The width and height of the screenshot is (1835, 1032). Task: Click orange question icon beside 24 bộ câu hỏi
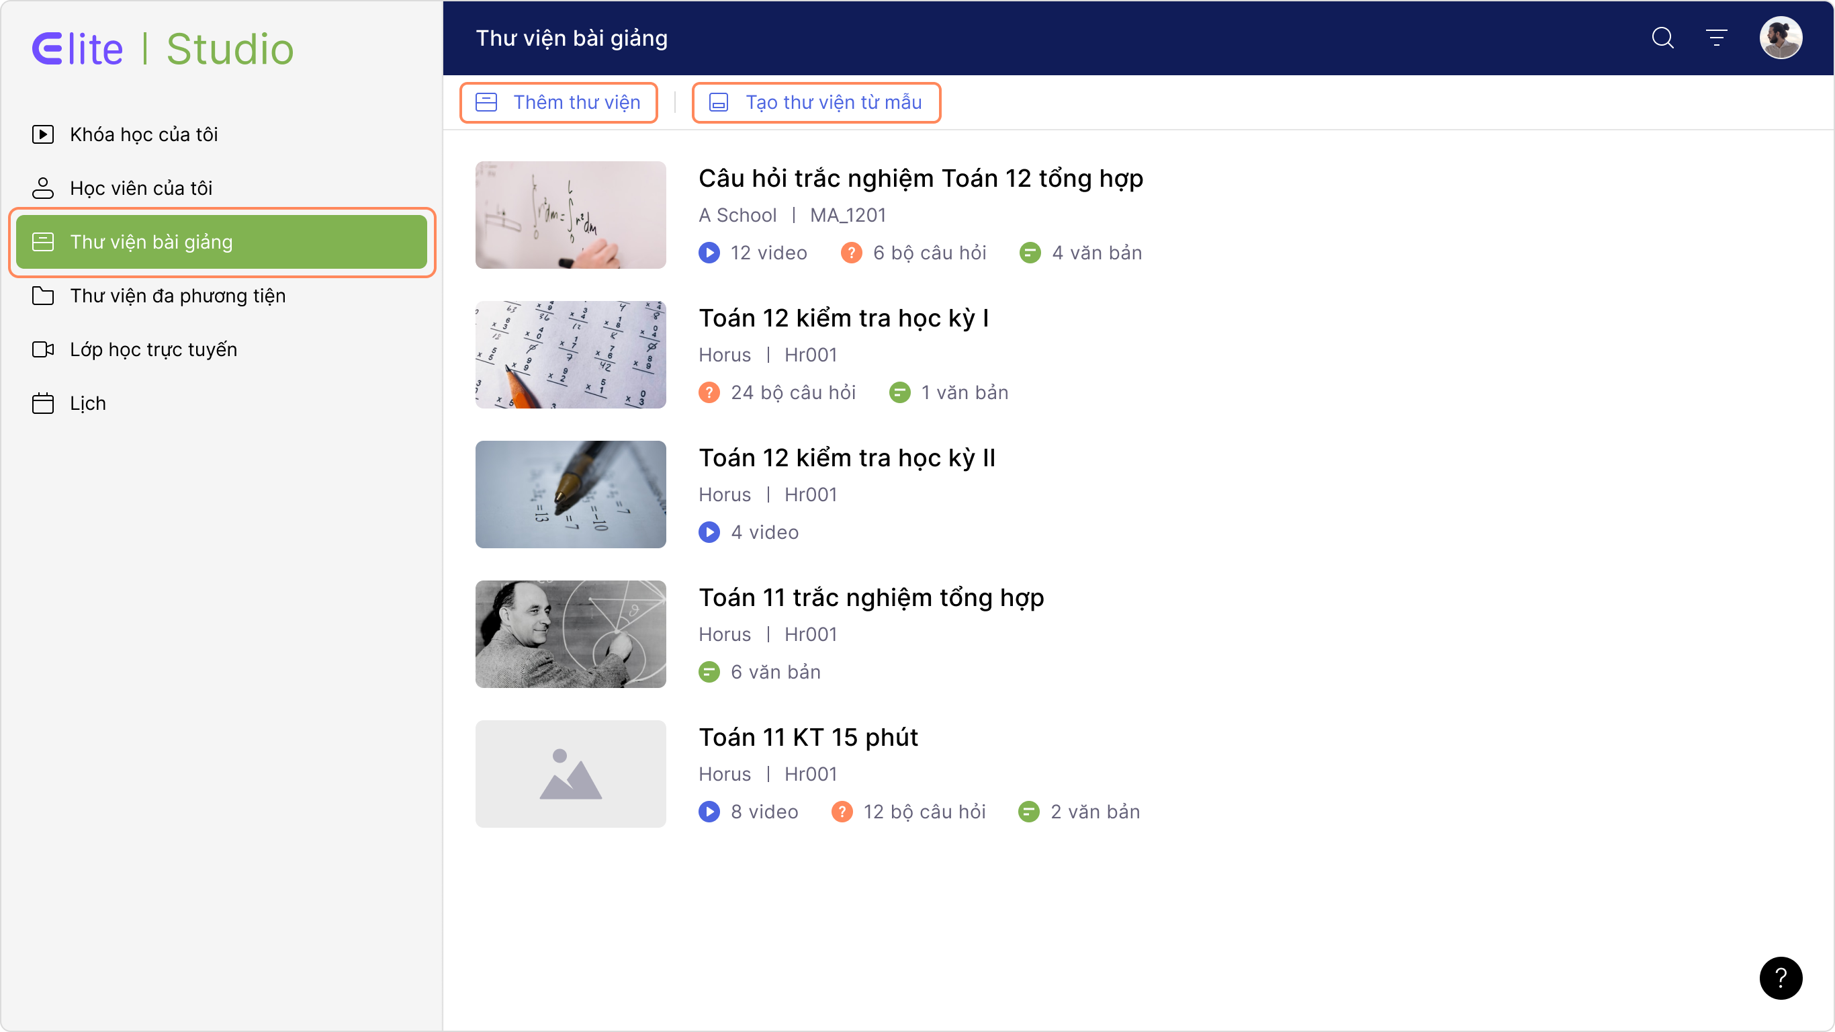(x=709, y=392)
